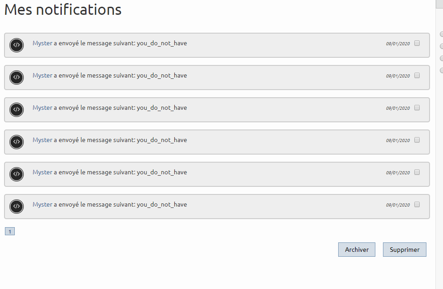Select the third notification's checkbox
443x289 pixels.
click(x=417, y=108)
